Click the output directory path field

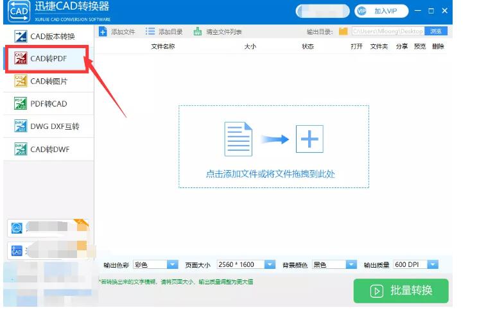click(x=388, y=31)
